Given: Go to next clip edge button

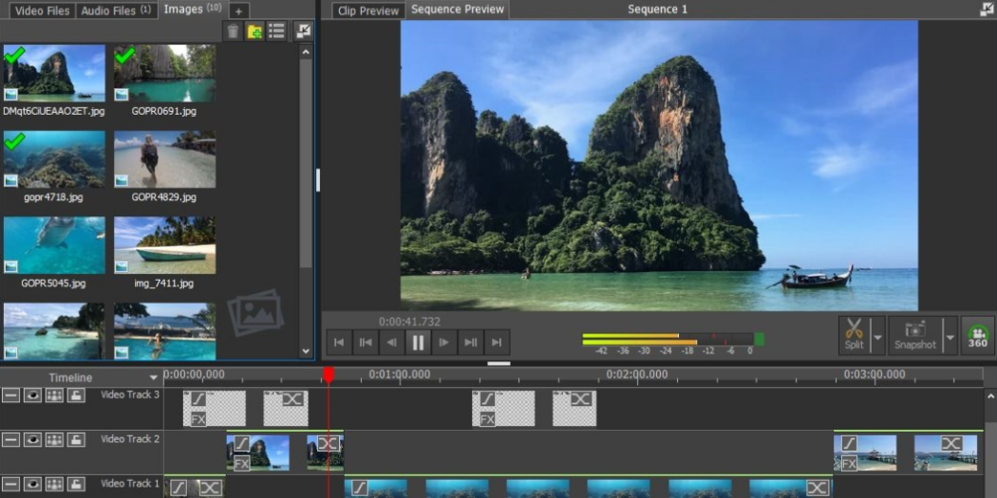Looking at the screenshot, I should click(x=471, y=342).
